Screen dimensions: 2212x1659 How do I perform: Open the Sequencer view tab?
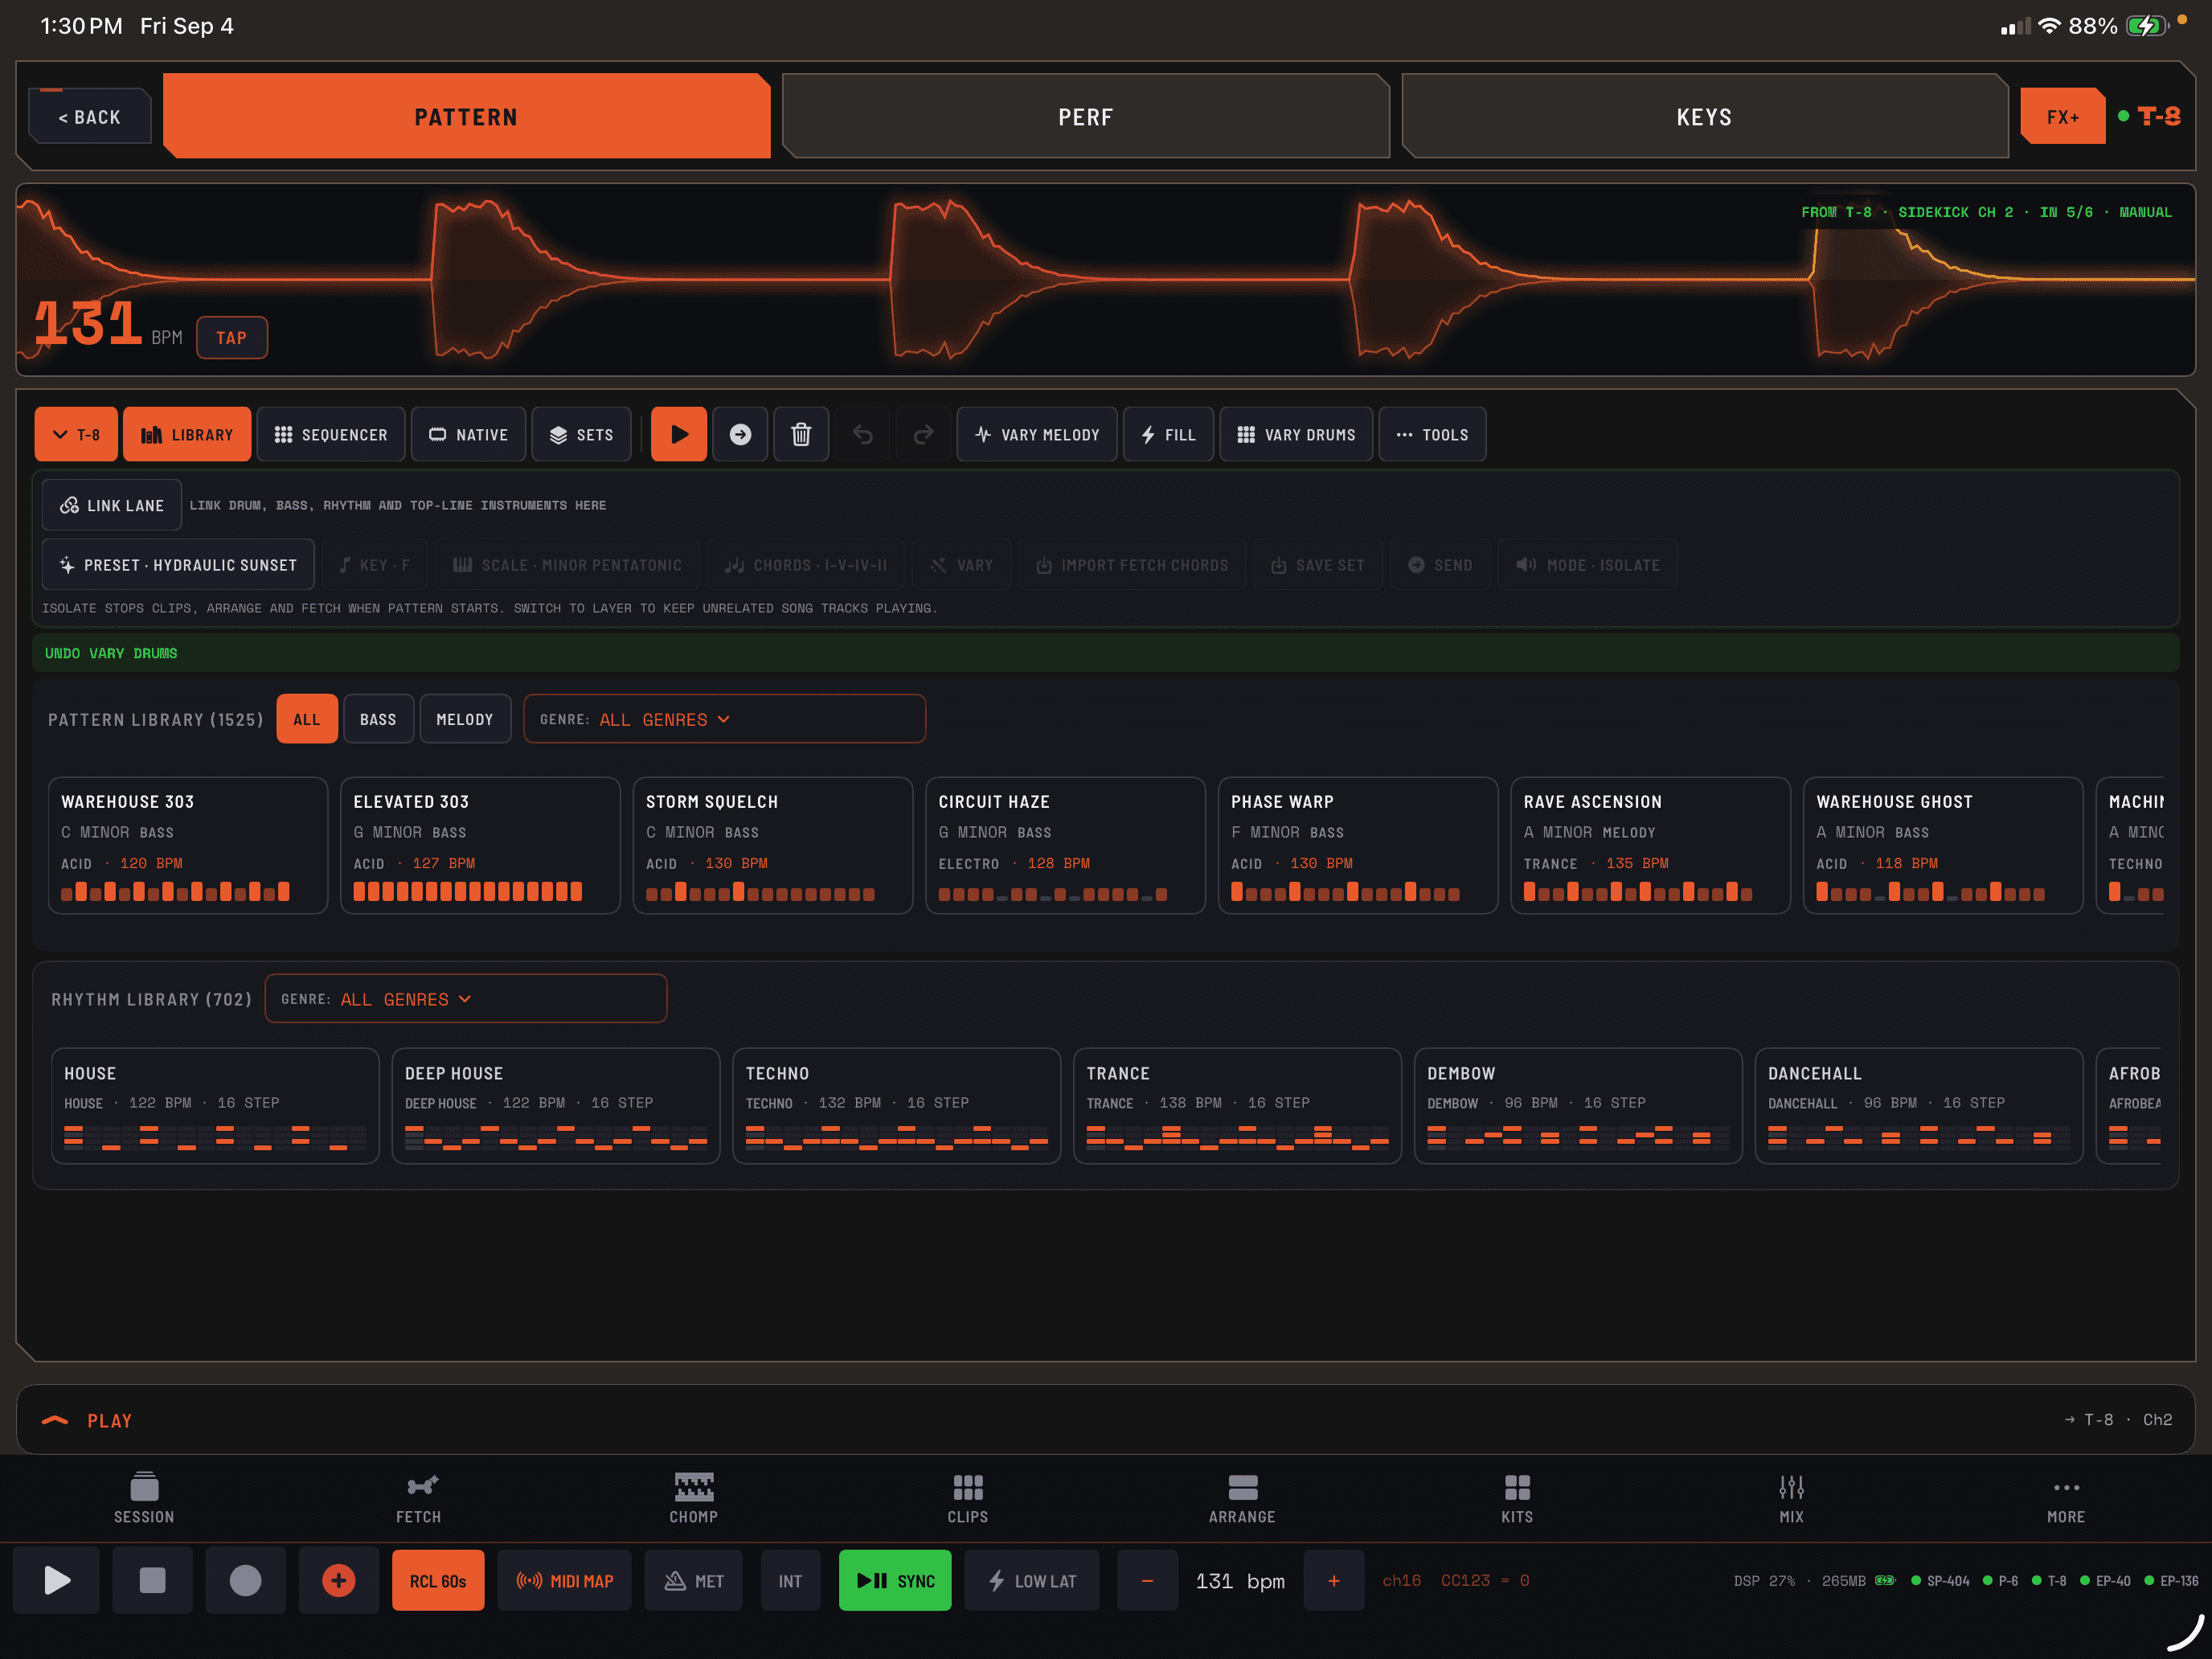click(331, 434)
